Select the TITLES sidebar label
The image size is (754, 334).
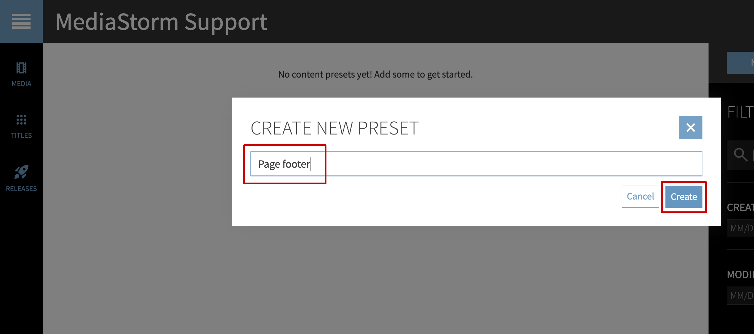[21, 135]
